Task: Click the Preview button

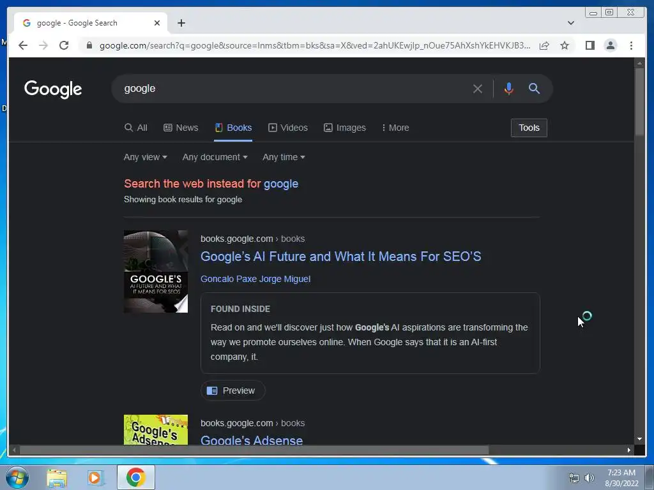Action: (232, 390)
